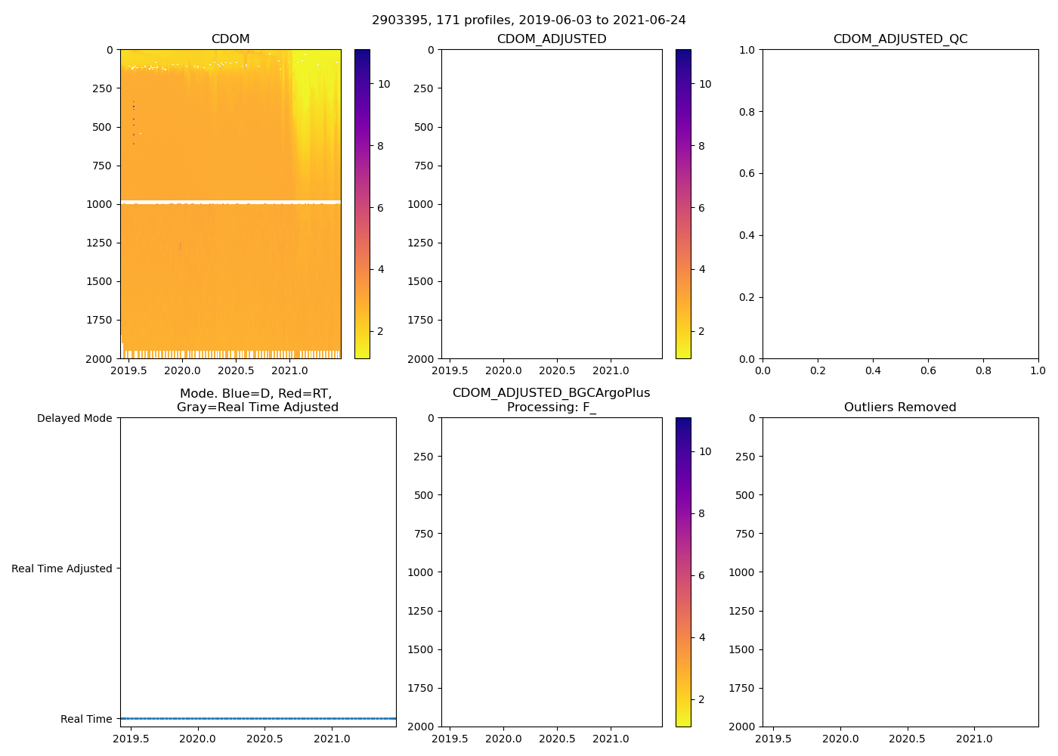
Task: Click the CDOM_ADJUSTED_BGCArgoPlus Processing title
Action: 551,400
